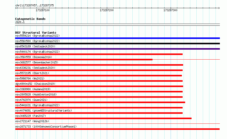Click esv2721147 (Wong2012b) label
The image size is (227, 139).
click(x=32, y=121)
